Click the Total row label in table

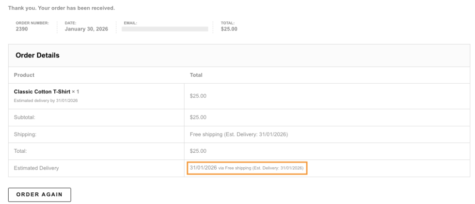pos(21,151)
